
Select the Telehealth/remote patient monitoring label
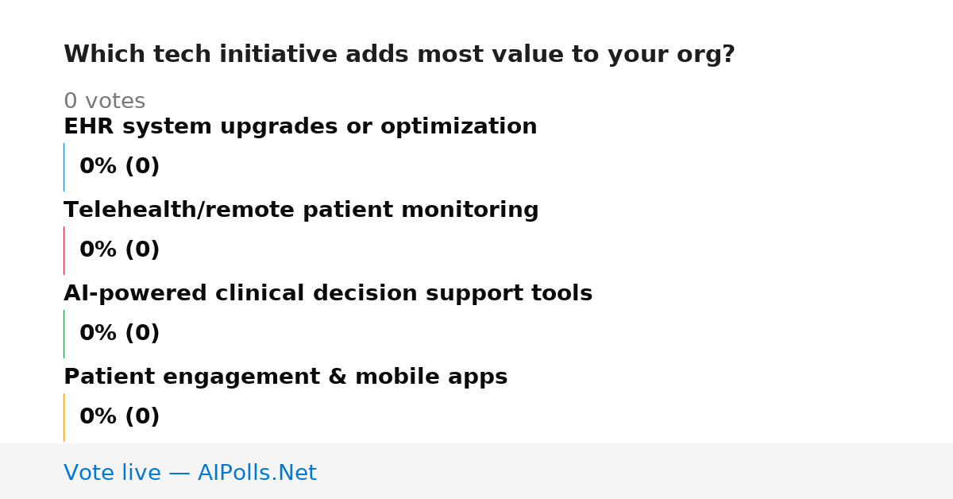301,211
